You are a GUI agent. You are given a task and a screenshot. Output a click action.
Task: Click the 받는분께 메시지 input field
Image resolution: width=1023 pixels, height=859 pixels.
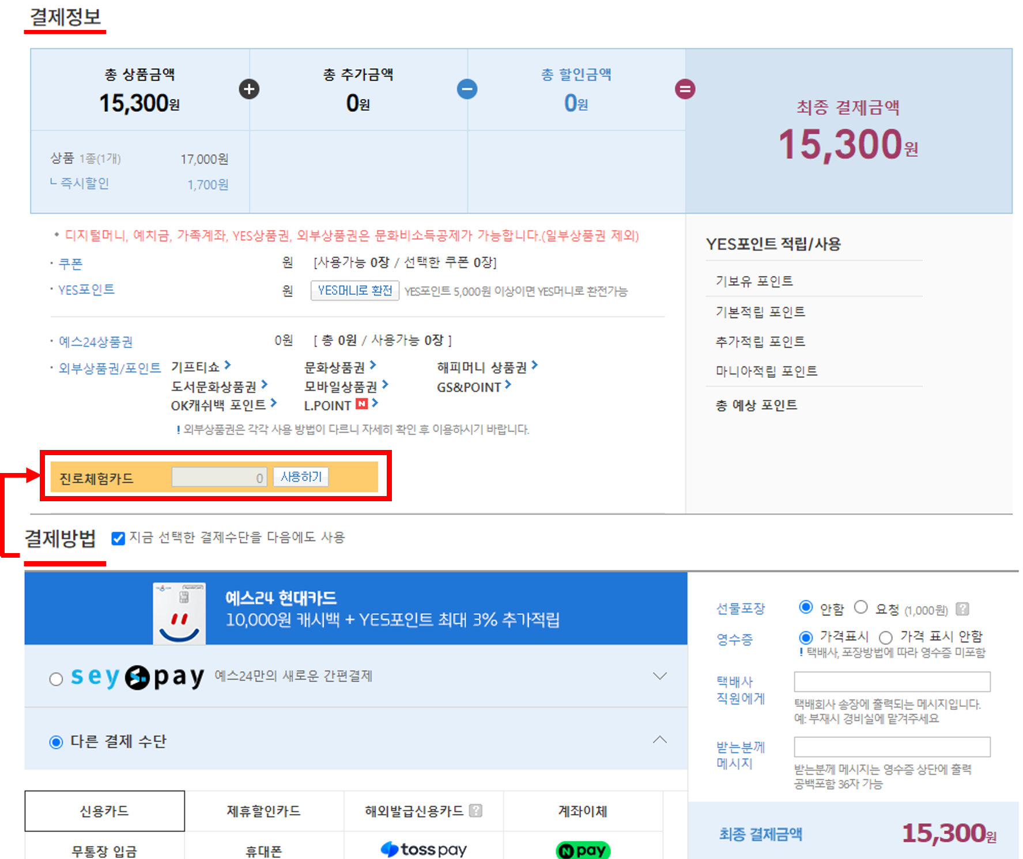point(892,747)
